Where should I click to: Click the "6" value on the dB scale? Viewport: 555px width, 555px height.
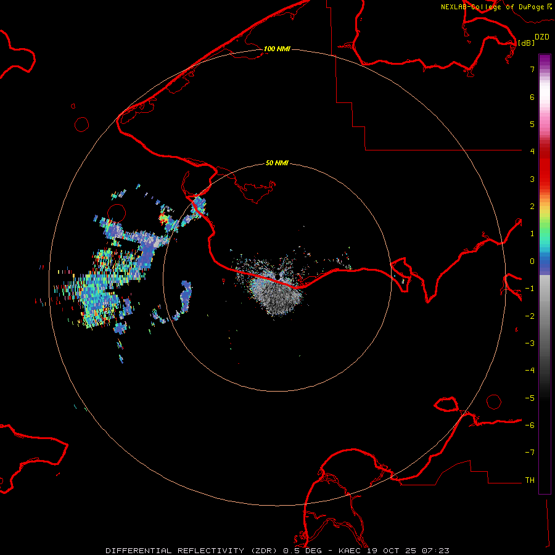pos(532,97)
